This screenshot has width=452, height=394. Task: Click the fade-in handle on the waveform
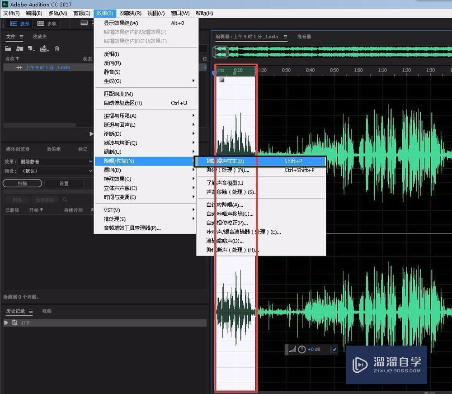(x=221, y=80)
